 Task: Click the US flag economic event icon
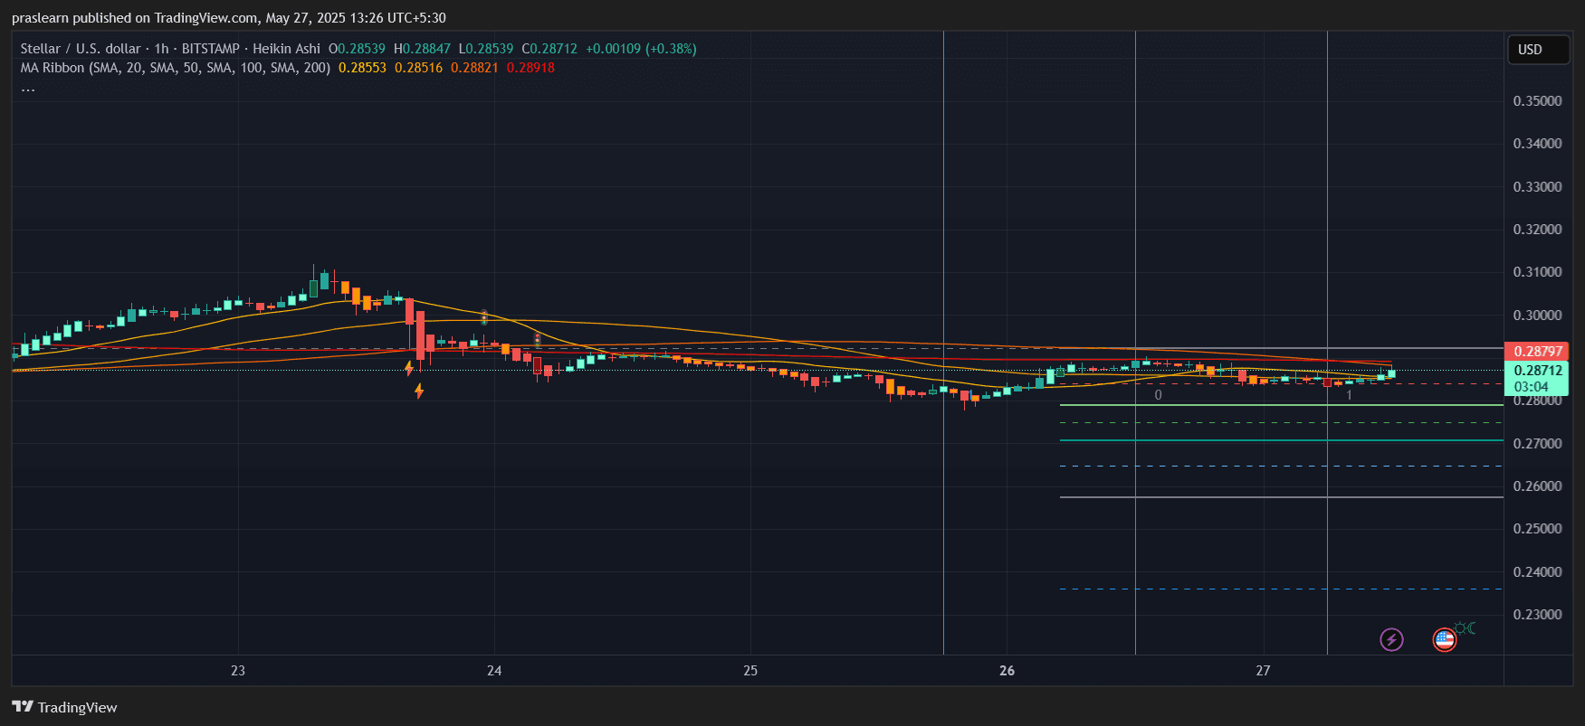pyautogui.click(x=1445, y=640)
